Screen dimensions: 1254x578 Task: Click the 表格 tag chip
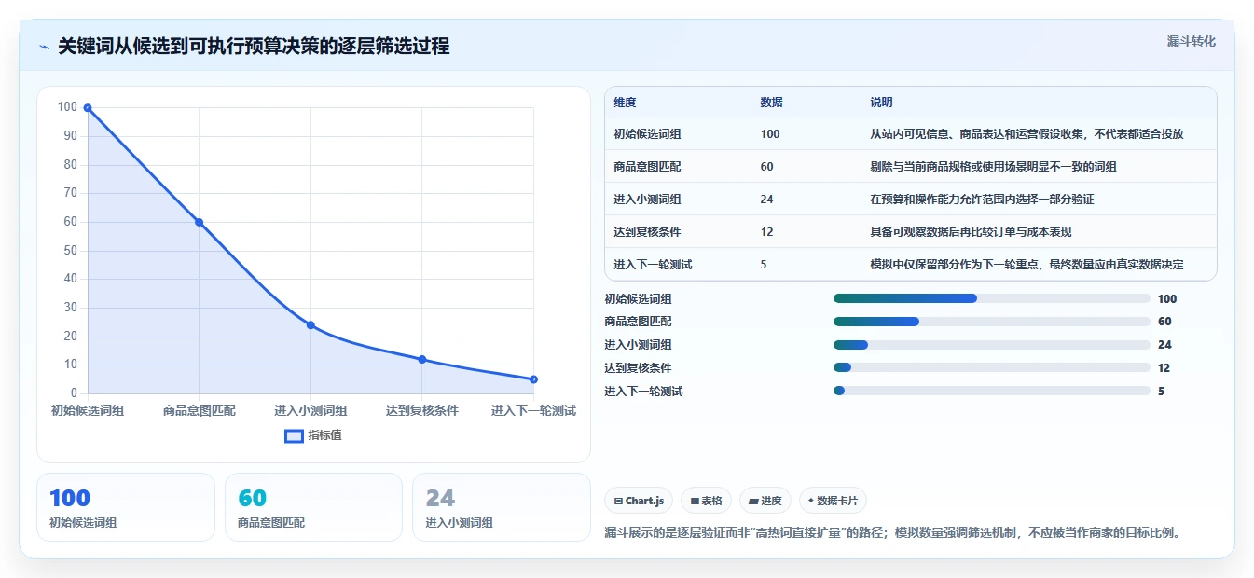(x=707, y=501)
